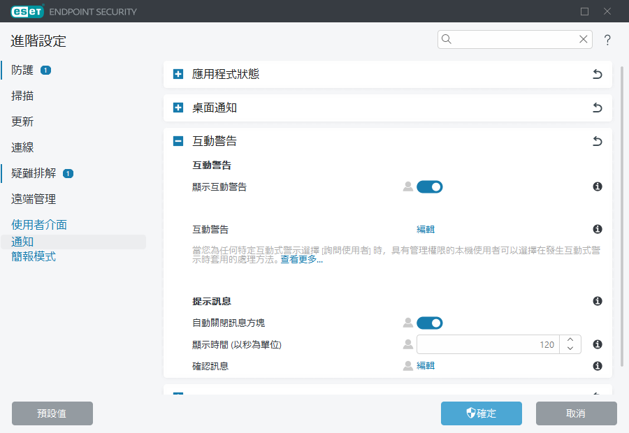Open the 防護 category in sidebar
This screenshot has width=629, height=433.
pos(22,70)
